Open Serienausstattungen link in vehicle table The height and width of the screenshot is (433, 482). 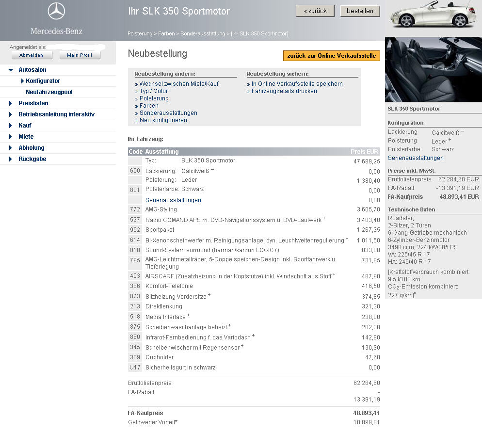tap(173, 200)
